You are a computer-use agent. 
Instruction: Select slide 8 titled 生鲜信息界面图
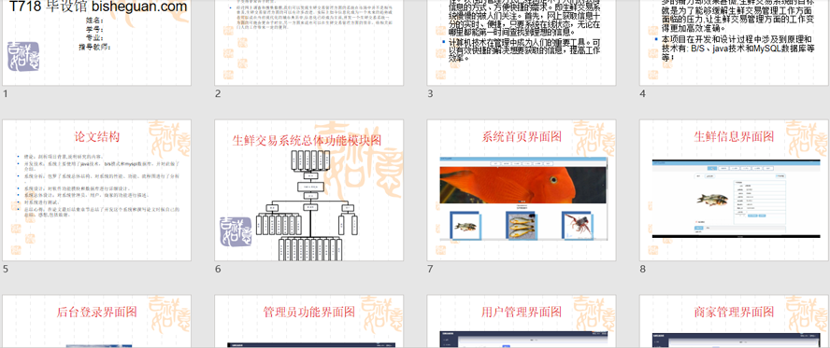coord(734,190)
